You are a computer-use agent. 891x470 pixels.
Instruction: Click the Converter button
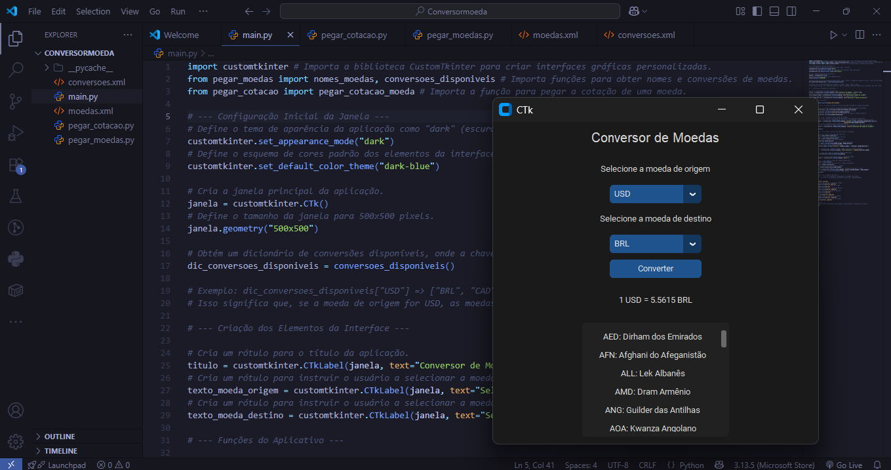[x=655, y=269]
